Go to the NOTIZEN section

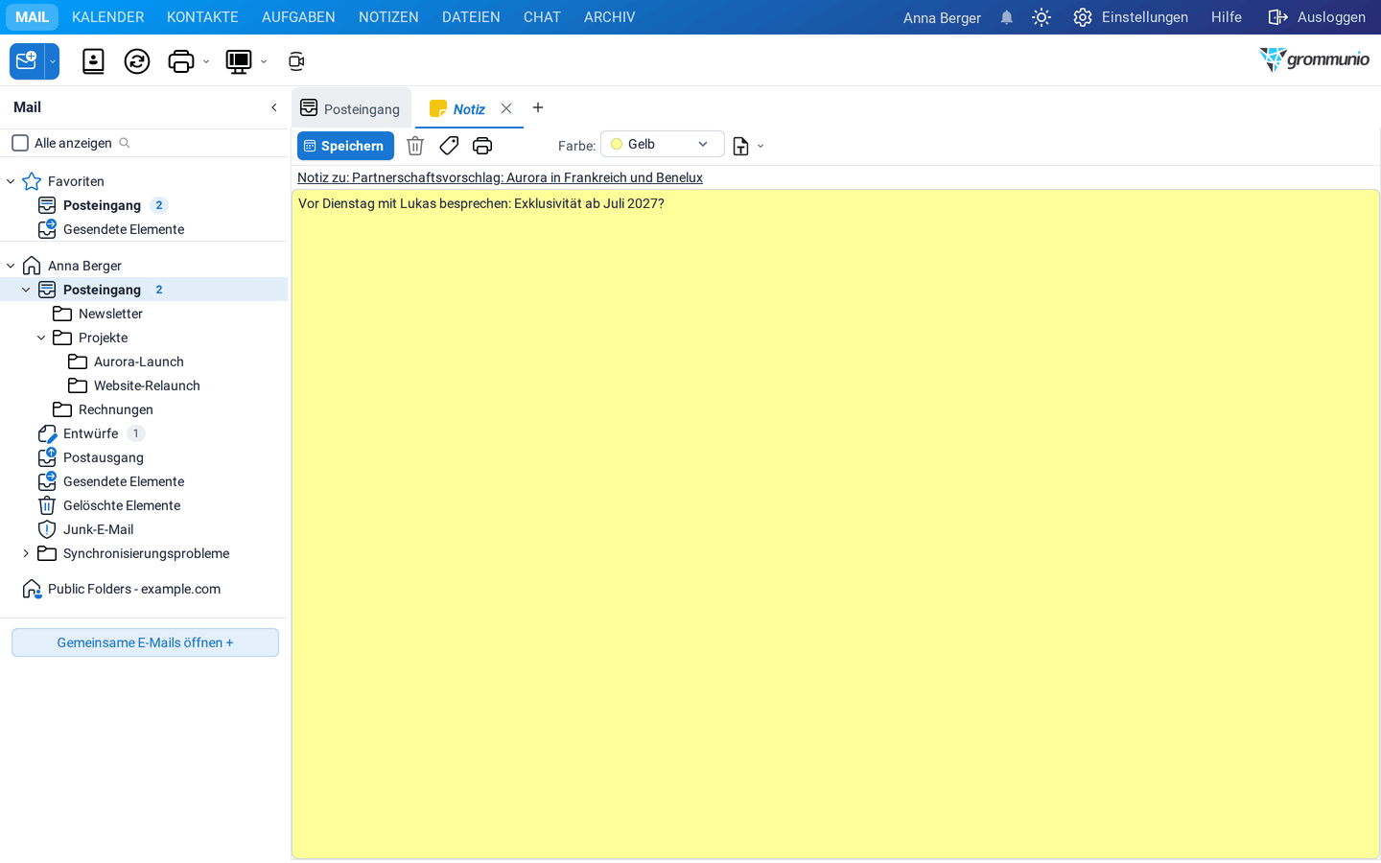[x=388, y=17]
